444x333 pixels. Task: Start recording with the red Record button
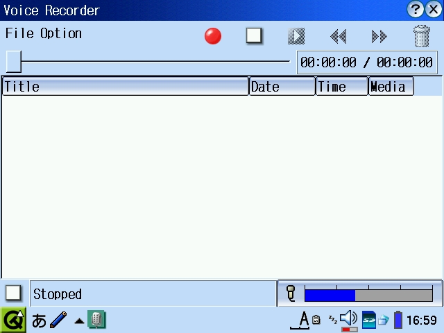(x=213, y=36)
